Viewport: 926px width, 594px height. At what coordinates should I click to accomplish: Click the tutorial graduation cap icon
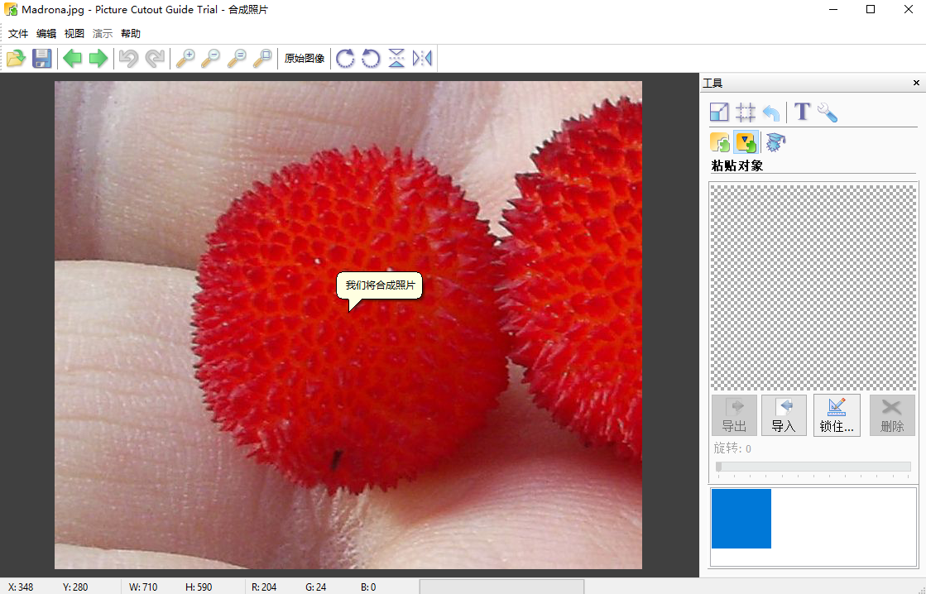click(775, 142)
